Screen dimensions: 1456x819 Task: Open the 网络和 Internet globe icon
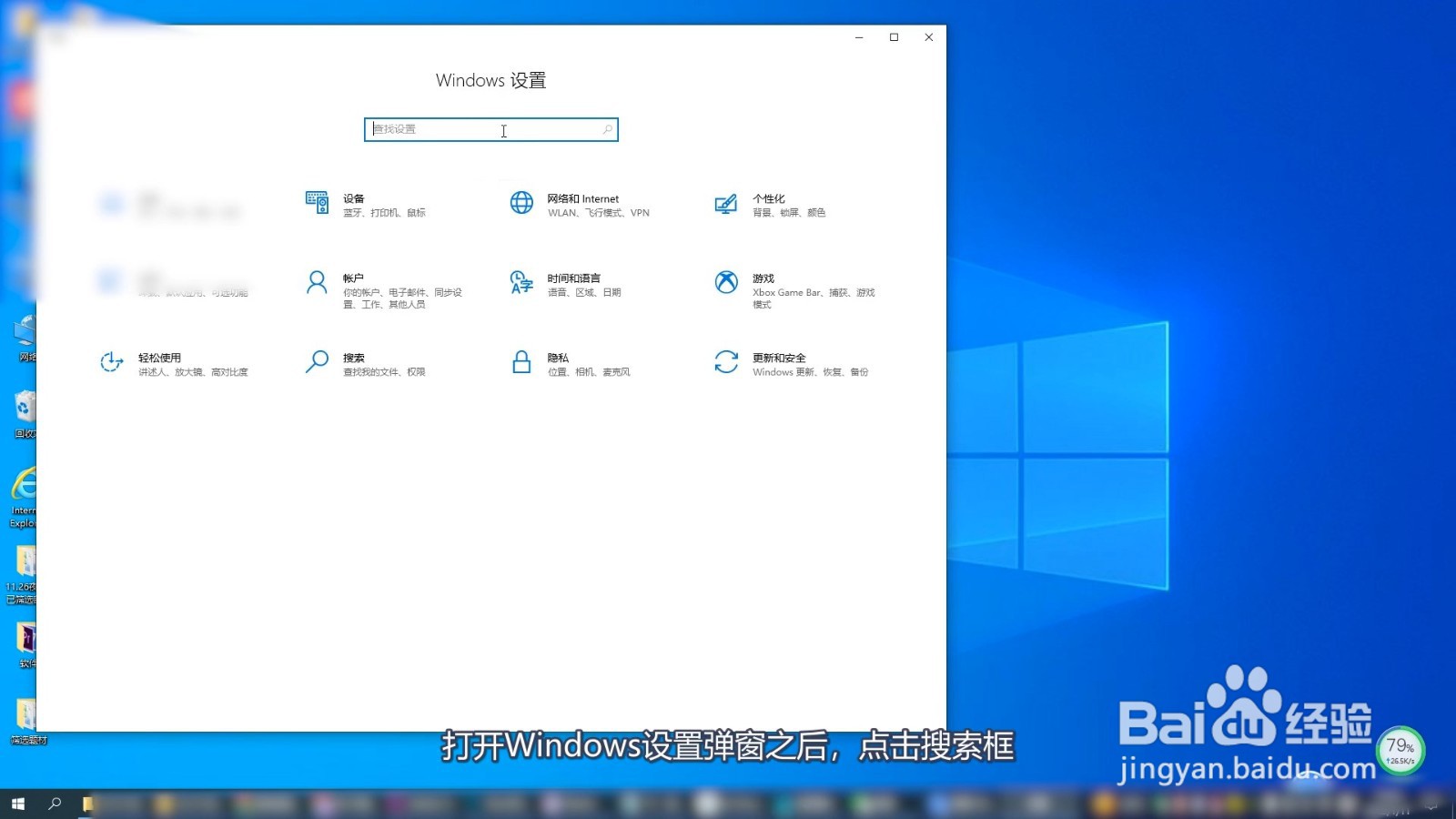pyautogui.click(x=521, y=203)
